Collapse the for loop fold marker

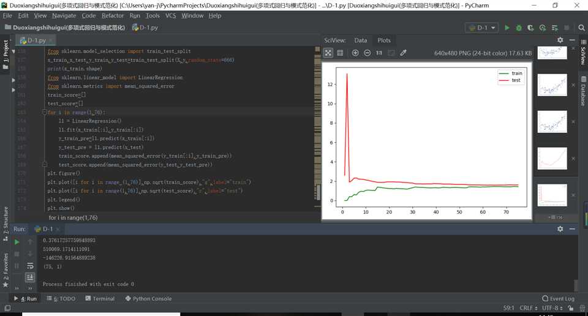coord(44,112)
